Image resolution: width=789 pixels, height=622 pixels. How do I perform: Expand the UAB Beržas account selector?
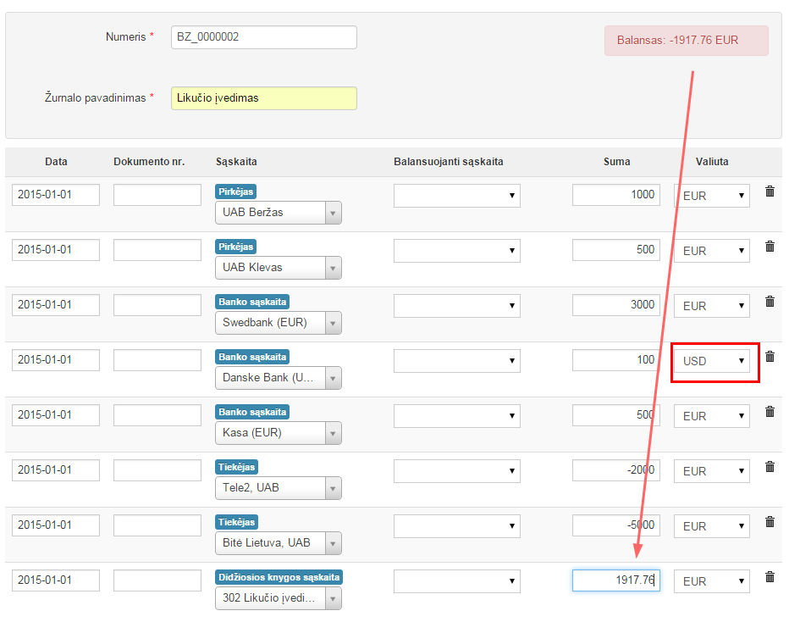279,213
